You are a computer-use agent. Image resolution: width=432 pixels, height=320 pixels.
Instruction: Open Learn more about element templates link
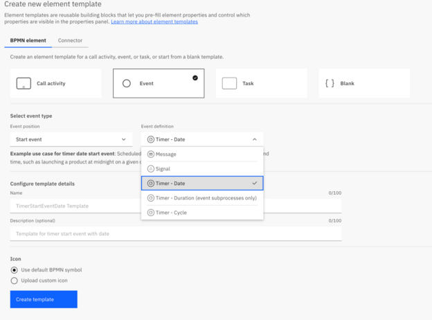(x=154, y=22)
